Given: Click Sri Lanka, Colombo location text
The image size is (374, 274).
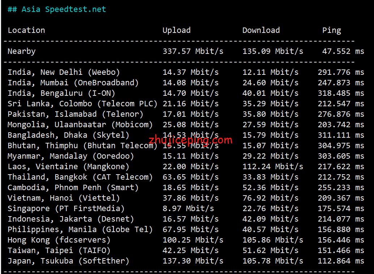Looking at the screenshot, I should click(50, 104).
